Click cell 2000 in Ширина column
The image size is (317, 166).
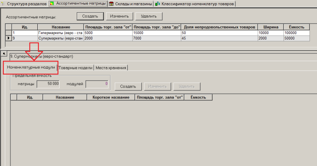point(271,38)
